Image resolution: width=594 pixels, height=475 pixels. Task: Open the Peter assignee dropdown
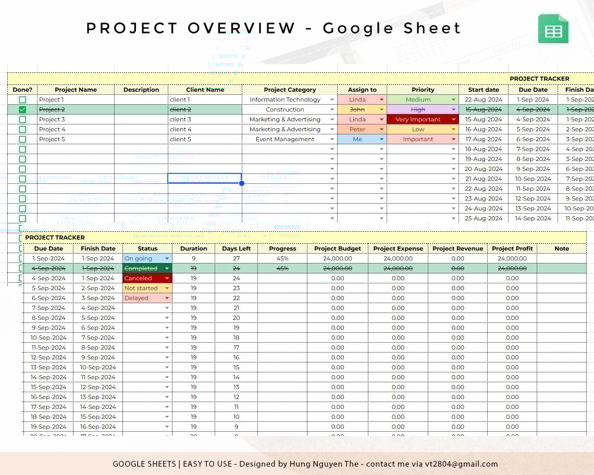(381, 129)
